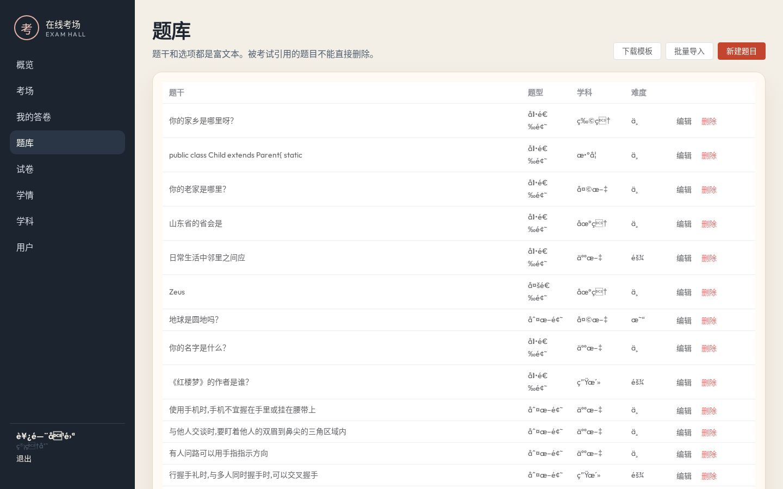Edit the public class Child question
This screenshot has width=783, height=489.
(x=684, y=155)
